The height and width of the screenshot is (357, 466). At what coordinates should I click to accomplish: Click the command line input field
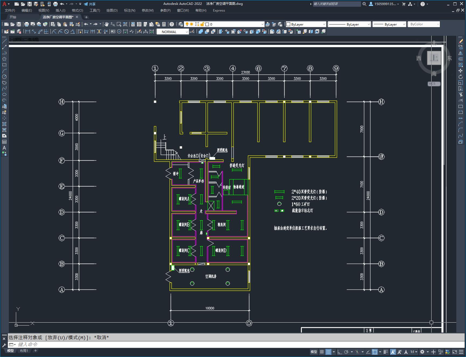[237, 344]
